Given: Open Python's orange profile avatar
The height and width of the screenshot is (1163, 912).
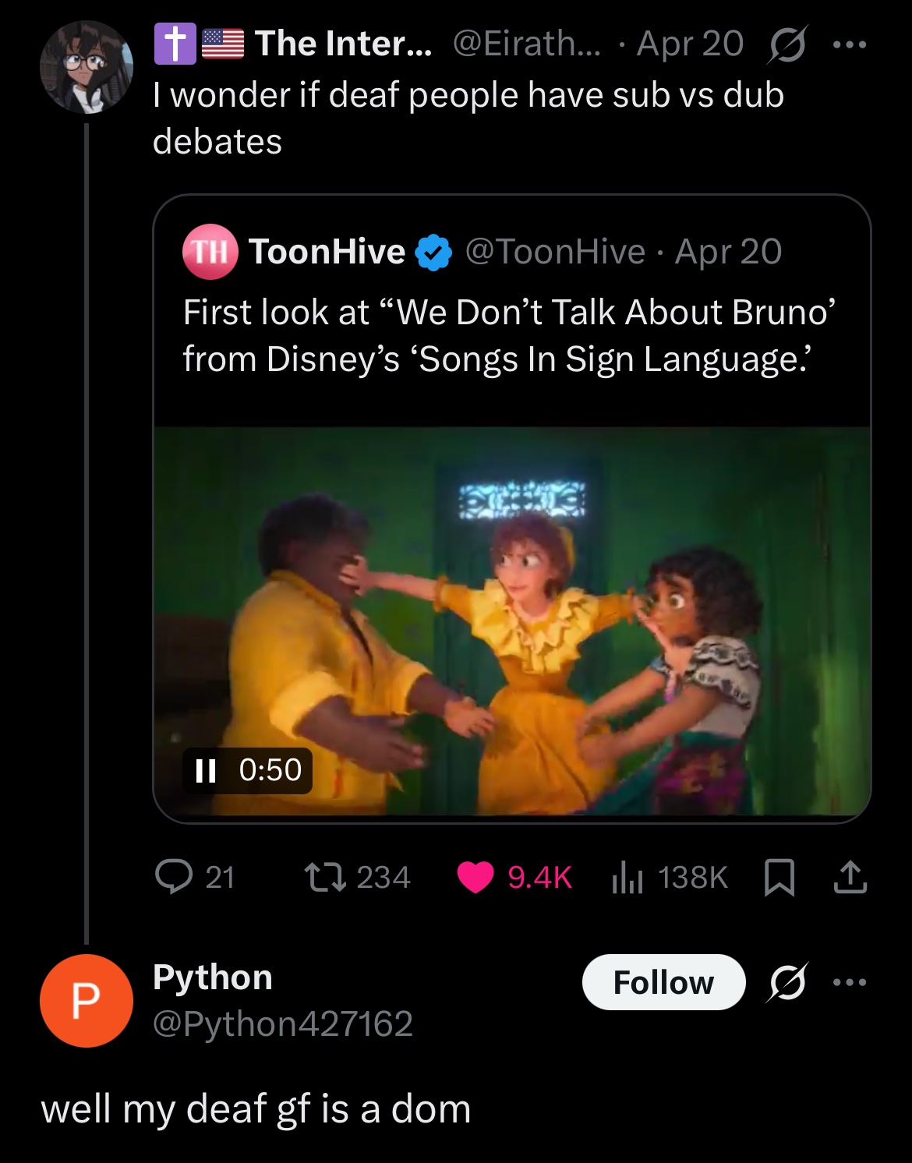Looking at the screenshot, I should click(87, 1000).
